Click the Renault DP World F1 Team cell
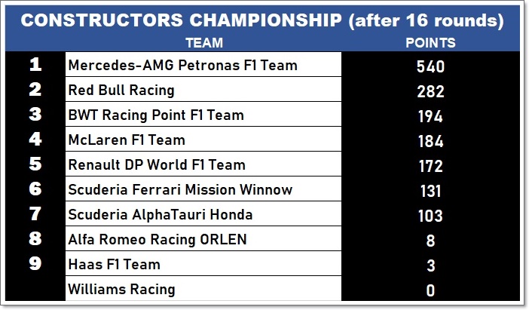Screen dimensions: 529x310 [x=203, y=164]
